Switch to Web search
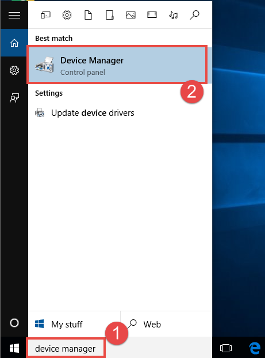Image resolution: width=265 pixels, height=358 pixels. coord(166,324)
